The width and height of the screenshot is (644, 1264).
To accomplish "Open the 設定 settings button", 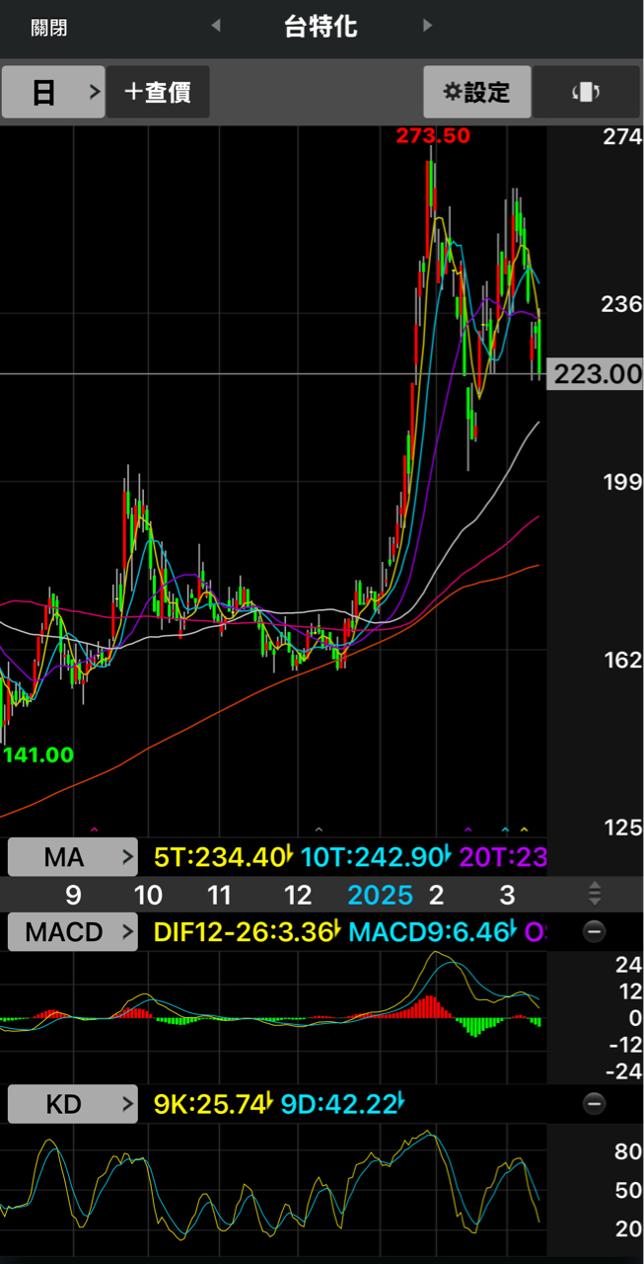I will (x=477, y=93).
